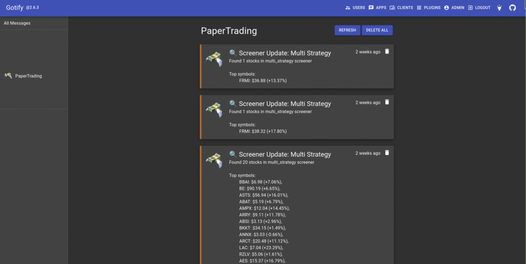Open the Users page
This screenshot has width=526, height=264.
pyautogui.click(x=355, y=8)
